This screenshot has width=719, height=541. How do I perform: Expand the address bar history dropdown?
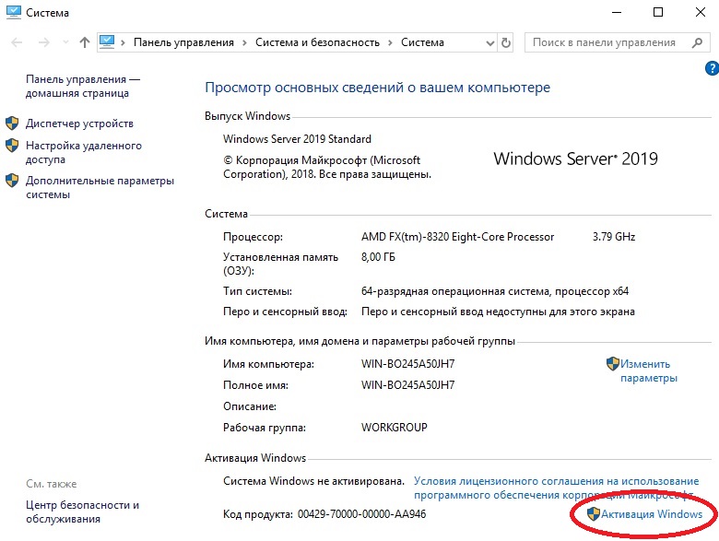(x=488, y=42)
